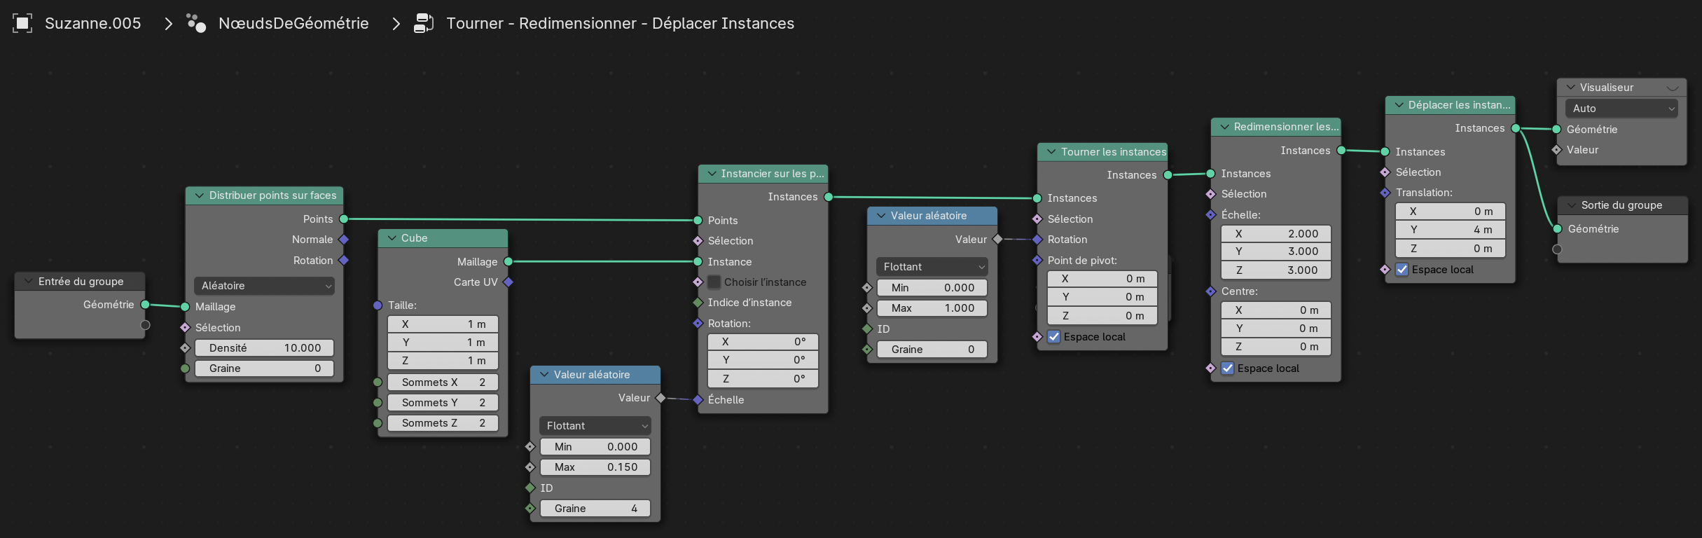The width and height of the screenshot is (1702, 538).
Task: Click the Maillage output socket on Cube node
Action: 508,261
